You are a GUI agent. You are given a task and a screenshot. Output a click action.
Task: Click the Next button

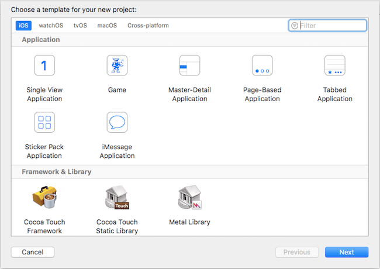347,252
